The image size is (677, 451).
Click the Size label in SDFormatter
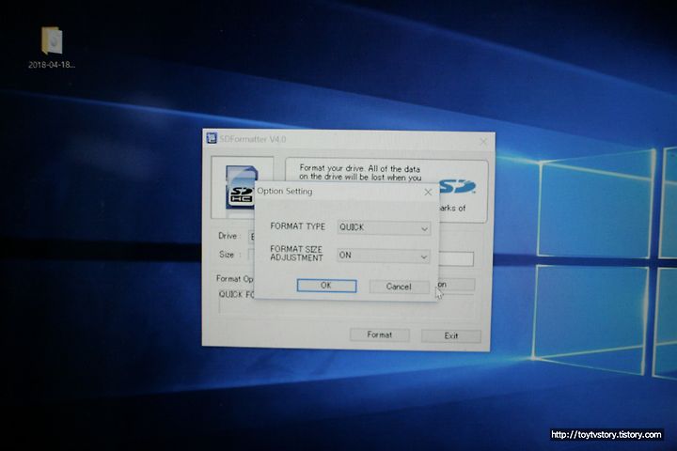tap(227, 255)
